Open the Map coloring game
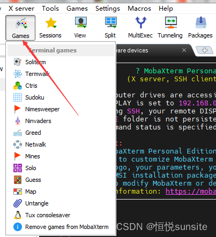The image size is (216, 237). tap(61, 192)
